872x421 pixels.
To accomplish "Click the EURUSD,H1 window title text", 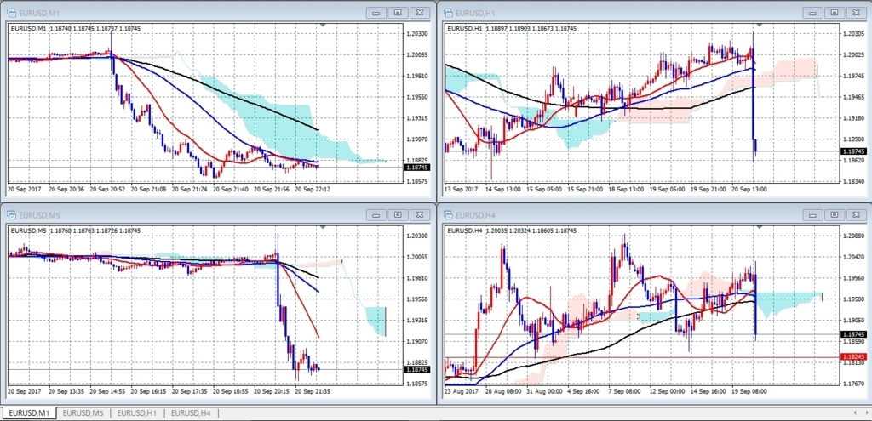I will point(473,12).
